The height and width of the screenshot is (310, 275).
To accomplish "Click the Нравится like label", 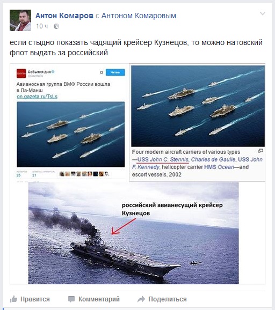I will [x=35, y=299].
